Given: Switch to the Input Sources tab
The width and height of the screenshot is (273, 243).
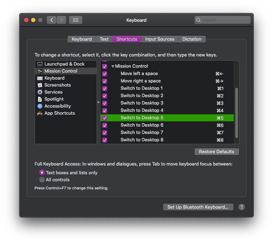Looking at the screenshot, I should point(160,39).
